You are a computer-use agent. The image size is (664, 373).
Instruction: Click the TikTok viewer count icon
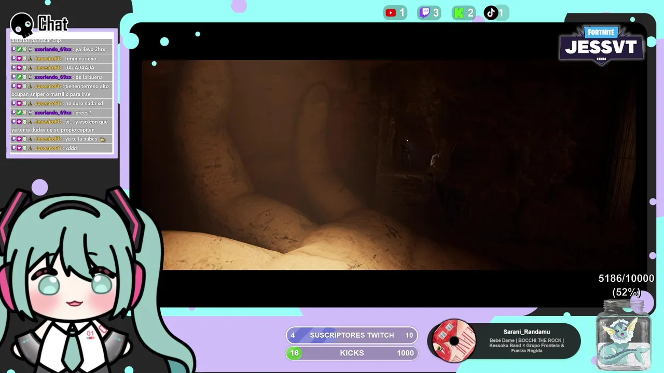[x=490, y=13]
